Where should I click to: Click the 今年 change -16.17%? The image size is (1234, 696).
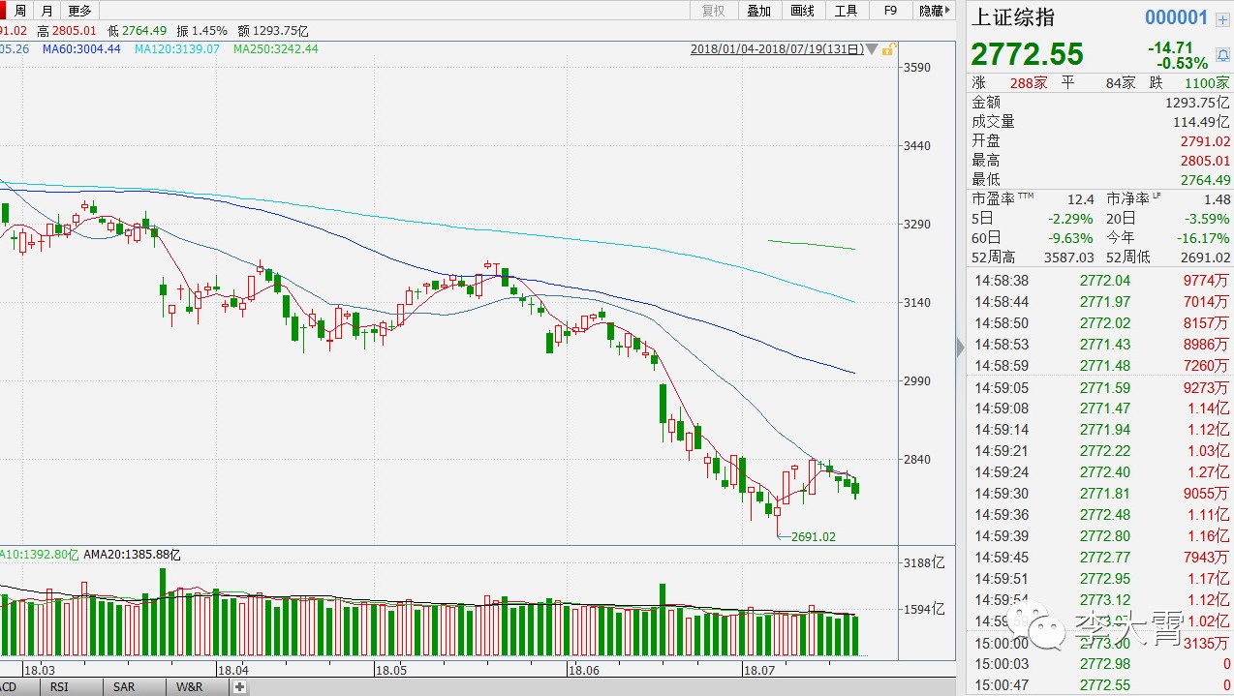click(1202, 238)
